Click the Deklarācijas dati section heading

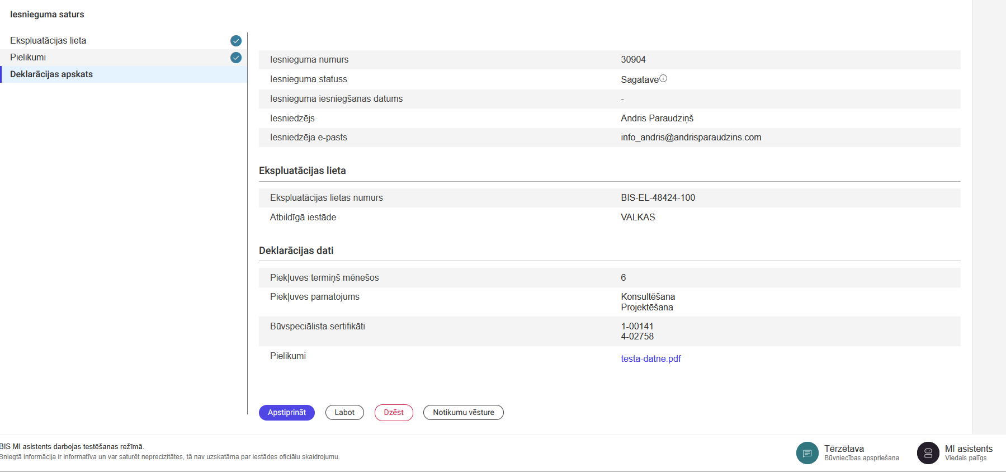point(296,251)
